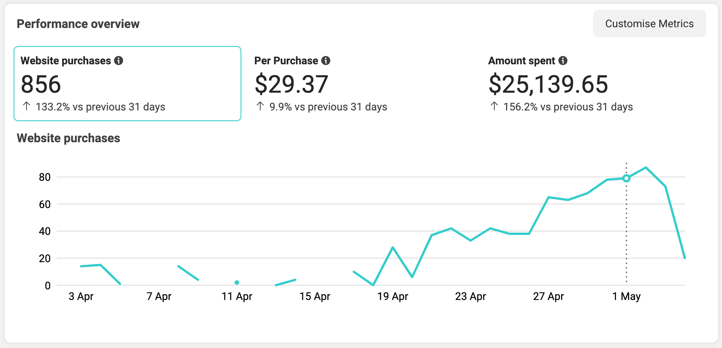The width and height of the screenshot is (722, 348).
Task: Click the up arrow beside 9.9% change
Action: point(260,106)
